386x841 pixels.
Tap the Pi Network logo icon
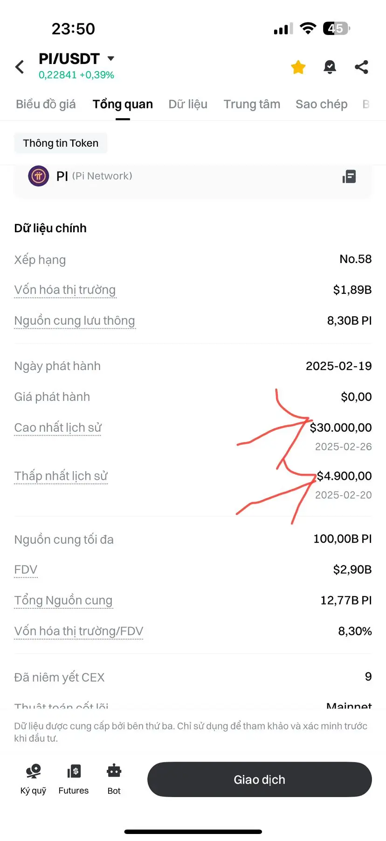click(39, 176)
